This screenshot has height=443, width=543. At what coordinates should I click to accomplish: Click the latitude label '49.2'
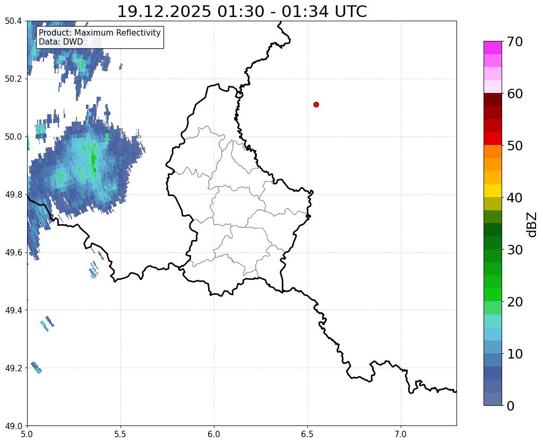pyautogui.click(x=13, y=368)
